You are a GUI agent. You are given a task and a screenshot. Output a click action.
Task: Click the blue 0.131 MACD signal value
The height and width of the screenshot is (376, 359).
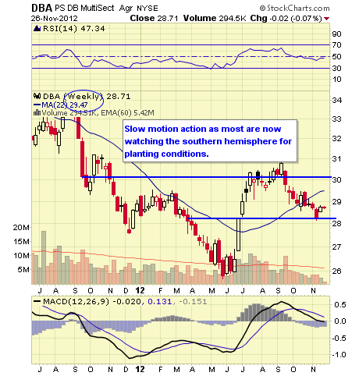coord(160,302)
